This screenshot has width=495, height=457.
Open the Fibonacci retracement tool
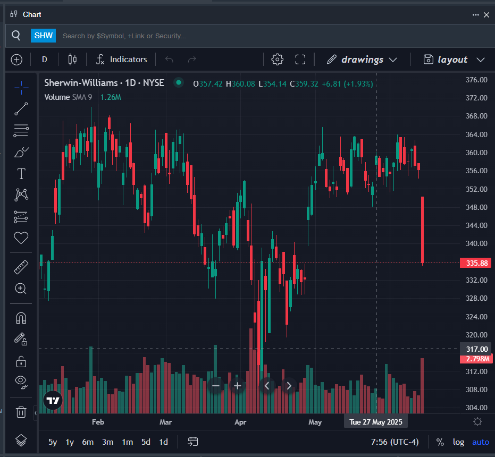click(21, 130)
